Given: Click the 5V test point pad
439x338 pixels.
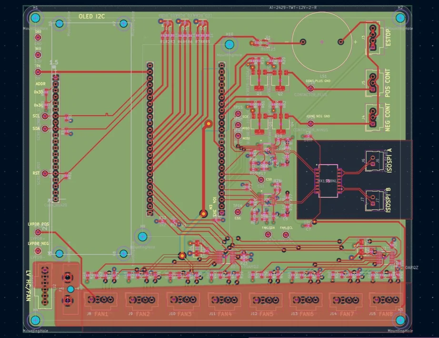Looking at the screenshot, I should coord(38,72).
